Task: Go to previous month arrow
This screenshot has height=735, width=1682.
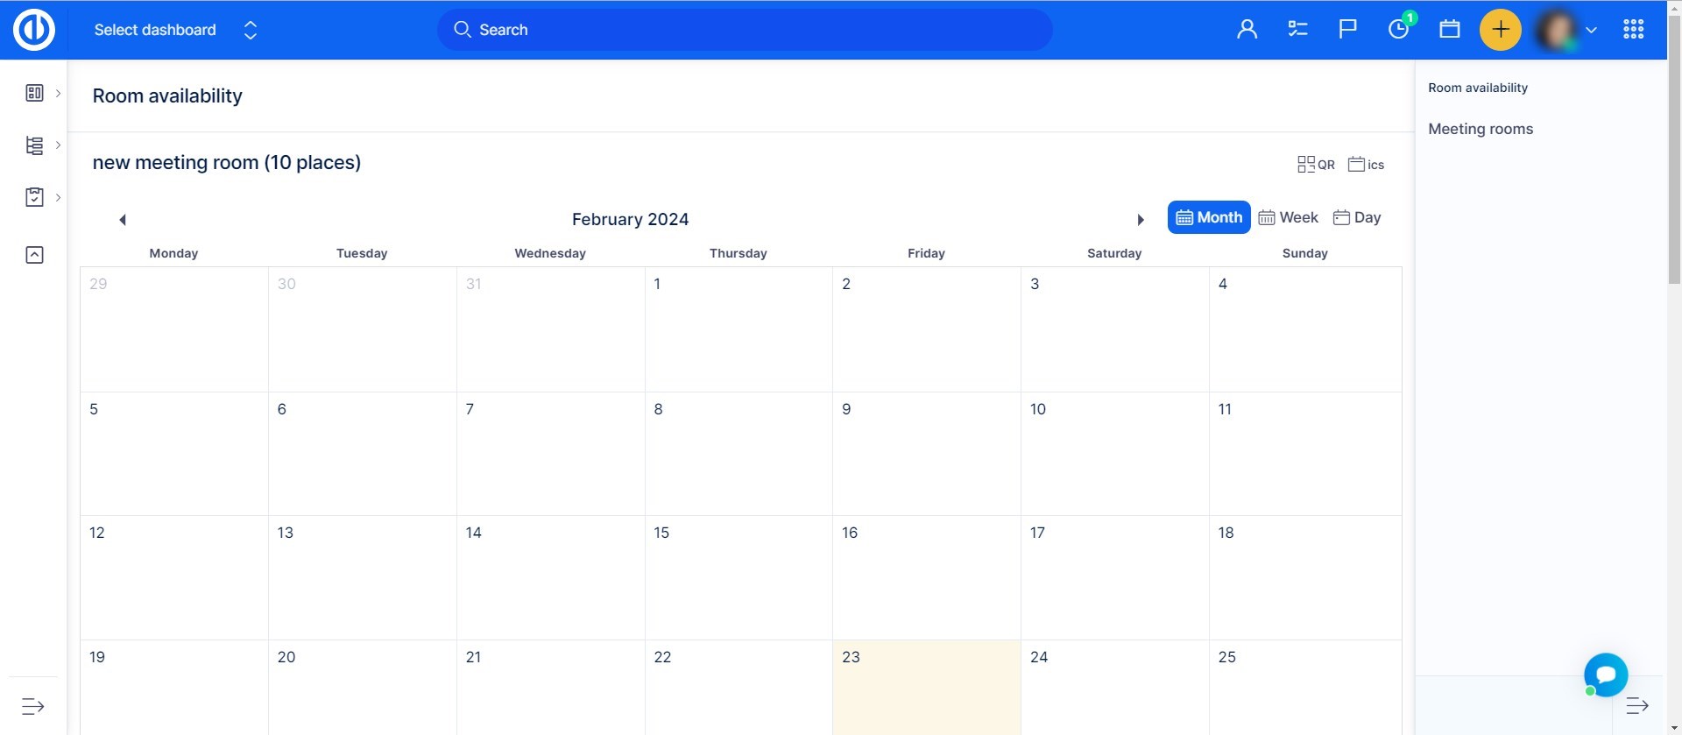Action: tap(123, 220)
